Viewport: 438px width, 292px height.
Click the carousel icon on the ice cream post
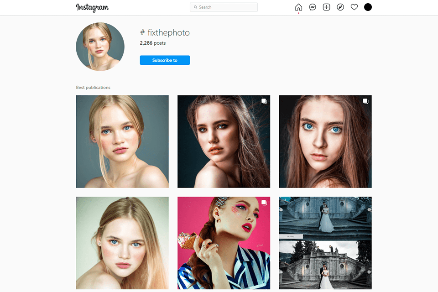point(264,203)
